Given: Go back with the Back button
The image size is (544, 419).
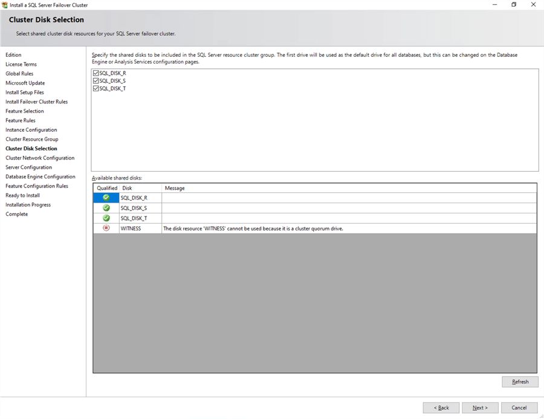Looking at the screenshot, I should coord(441,408).
